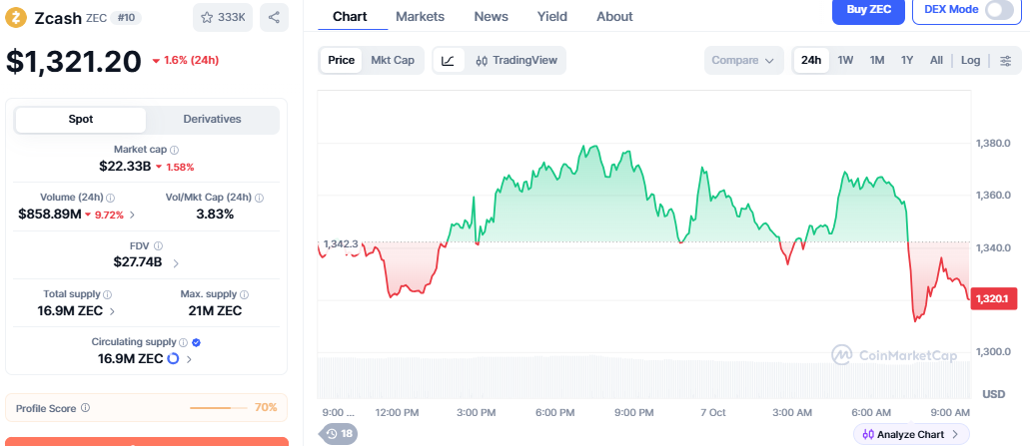This screenshot has height=446, width=1030.
Task: Show Total supply info icon
Action: (108, 294)
